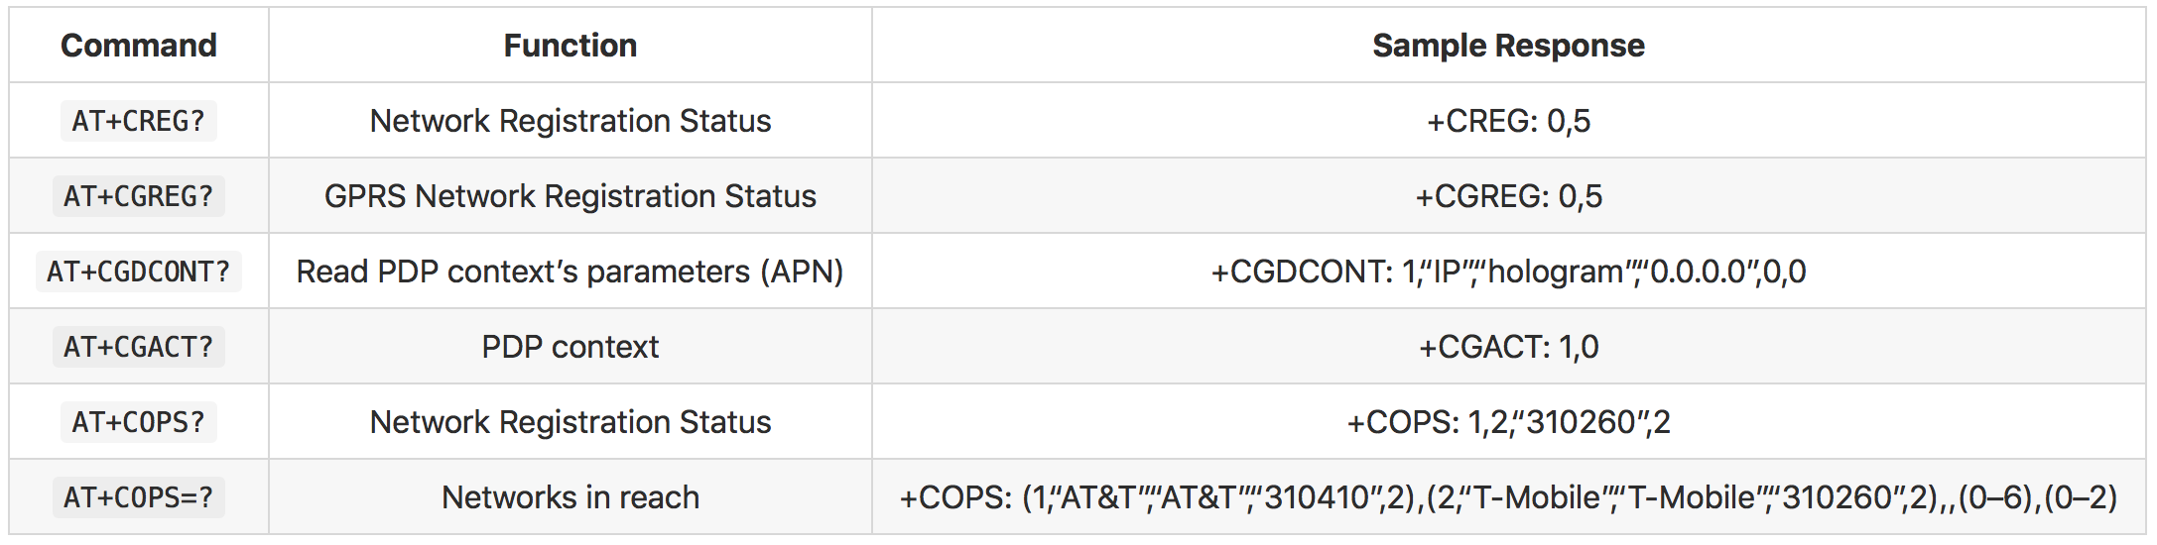Select the GPRS Network Registration Status cell
2157x545 pixels.
pyautogui.click(x=571, y=196)
